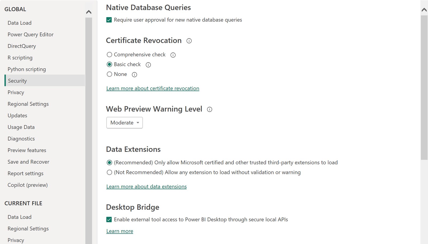
Task: Select None certificate revocation radio button
Action: 109,74
